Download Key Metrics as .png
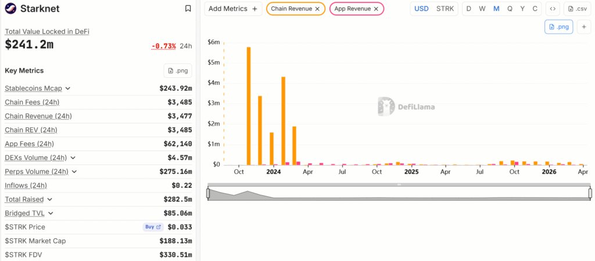 pyautogui.click(x=178, y=70)
